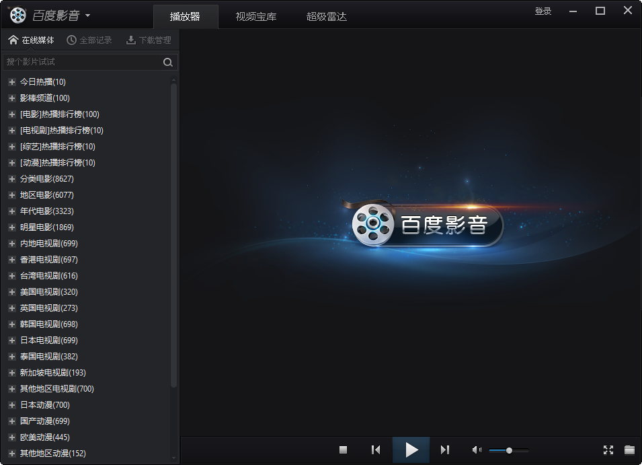The width and height of the screenshot is (642, 465).
Task: Open the 百度影音 title dropdown arrow
Action: pyautogui.click(x=87, y=16)
